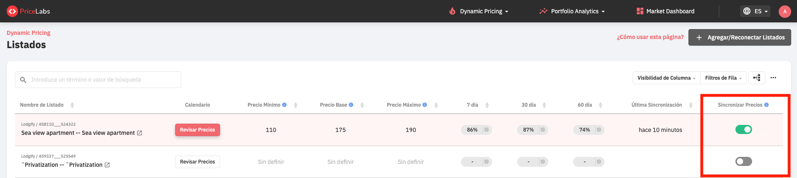This screenshot has height=178, width=797.
Task: Open the three-dots more options menu
Action: click(x=773, y=78)
